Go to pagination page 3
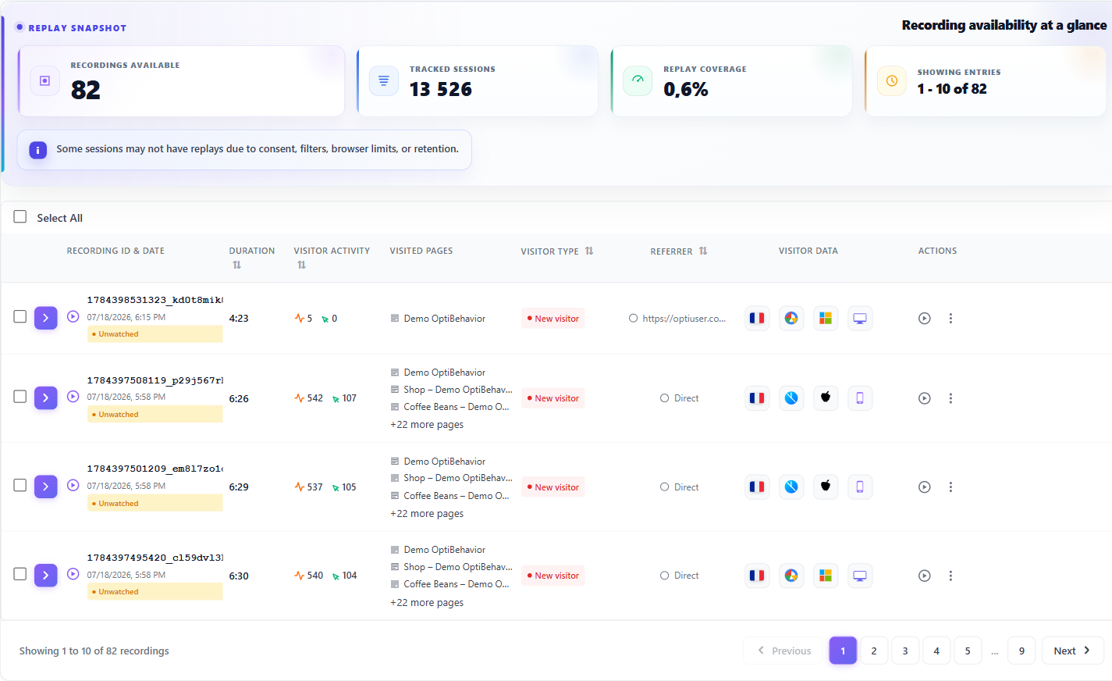The height and width of the screenshot is (681, 1112). point(905,651)
